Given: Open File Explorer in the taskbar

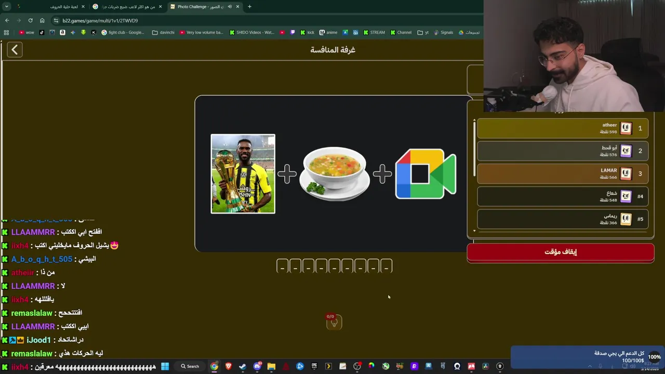Looking at the screenshot, I should click(271, 366).
